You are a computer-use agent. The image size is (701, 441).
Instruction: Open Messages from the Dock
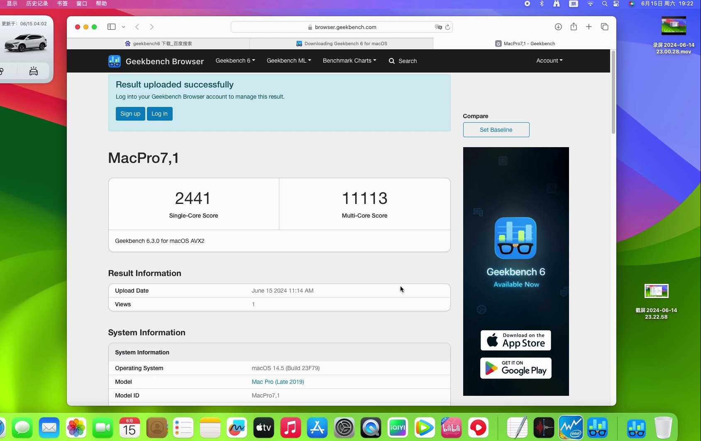pyautogui.click(x=22, y=428)
